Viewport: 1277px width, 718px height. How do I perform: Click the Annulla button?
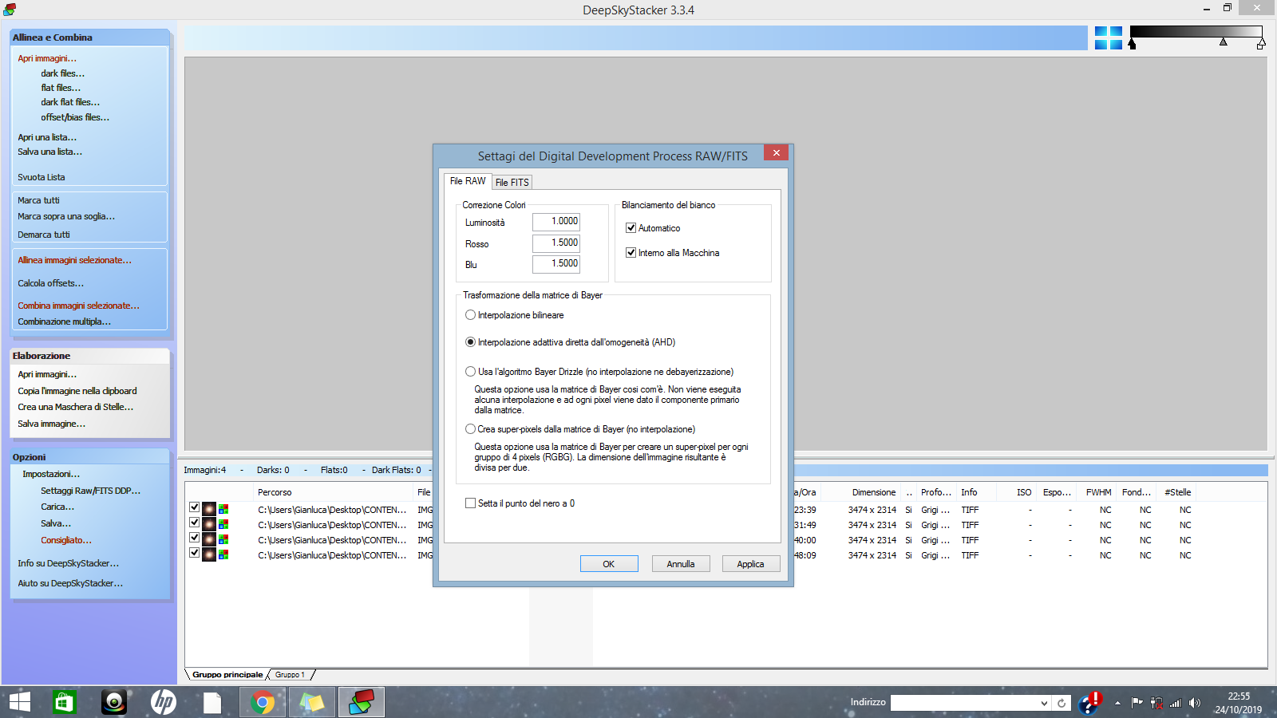pos(681,564)
